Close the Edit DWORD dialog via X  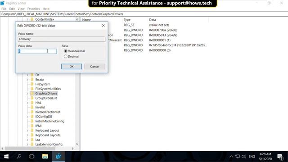pos(103,26)
